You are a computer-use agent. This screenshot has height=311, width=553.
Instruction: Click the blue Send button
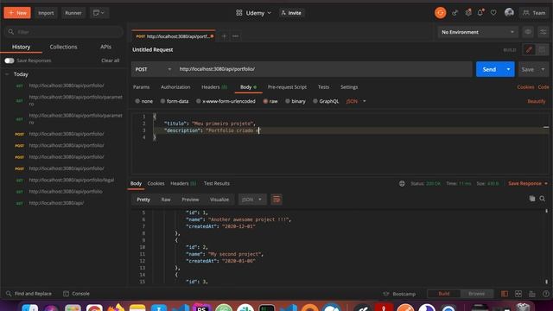[489, 69]
